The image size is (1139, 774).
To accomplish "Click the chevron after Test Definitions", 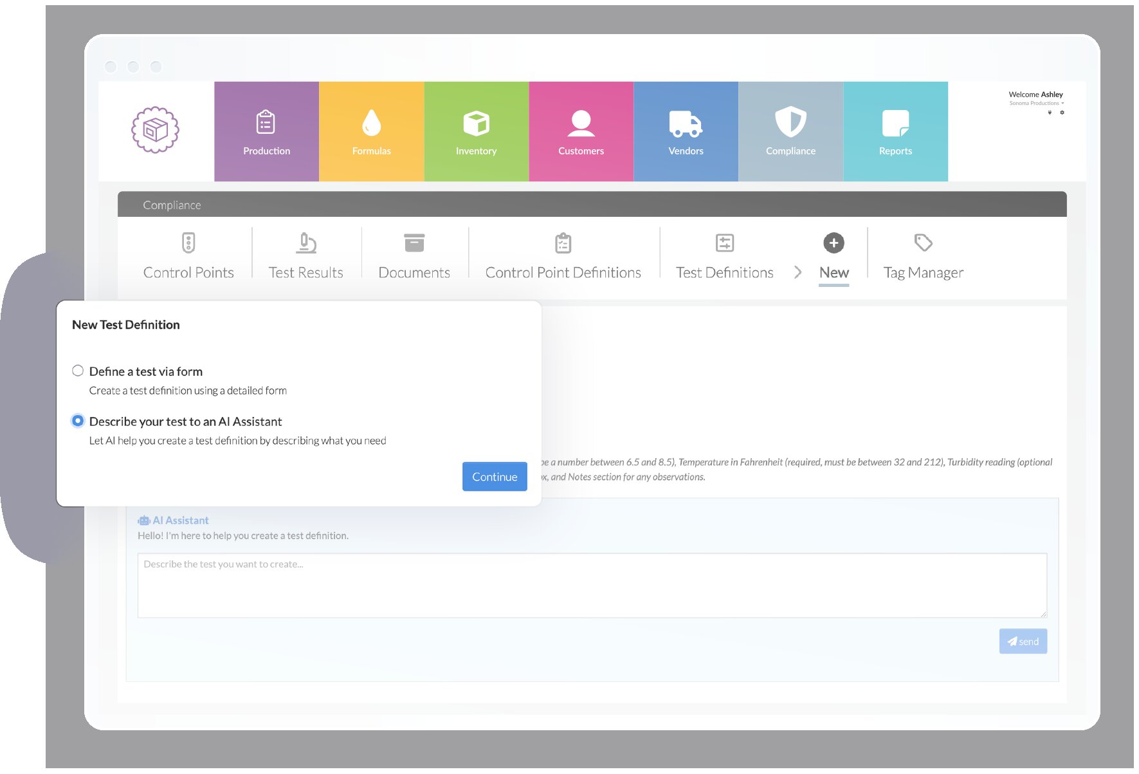I will 797,272.
